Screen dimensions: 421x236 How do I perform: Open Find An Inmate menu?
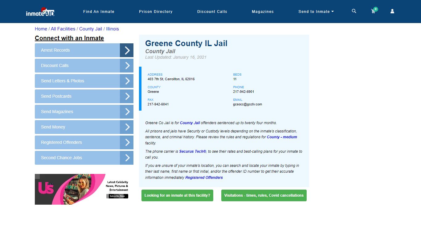[99, 12]
